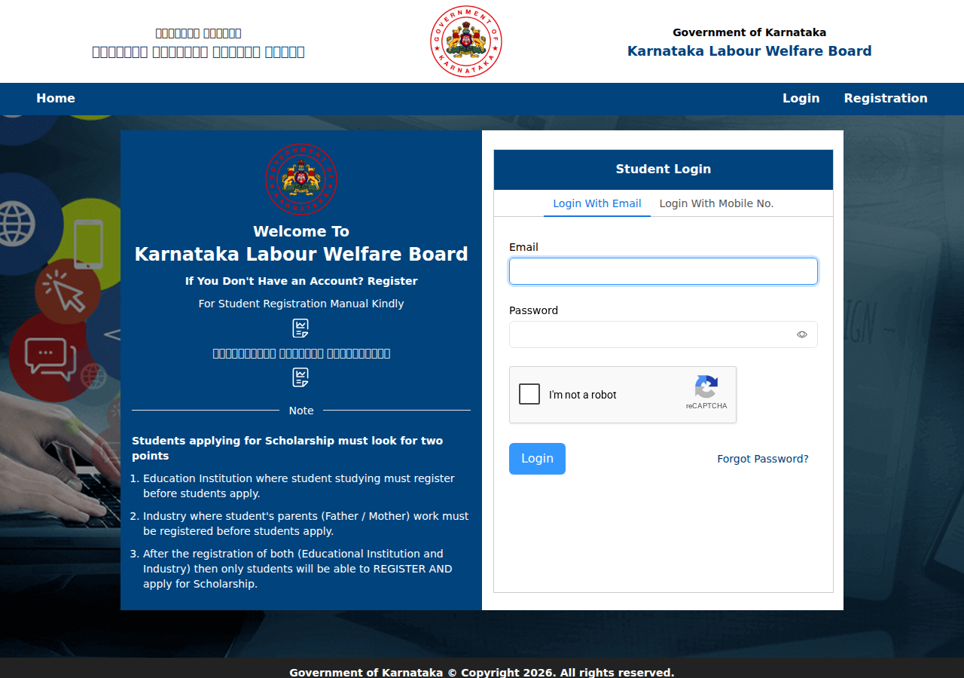Click the 'Welcome To' text
The width and height of the screenshot is (964, 678).
[301, 231]
